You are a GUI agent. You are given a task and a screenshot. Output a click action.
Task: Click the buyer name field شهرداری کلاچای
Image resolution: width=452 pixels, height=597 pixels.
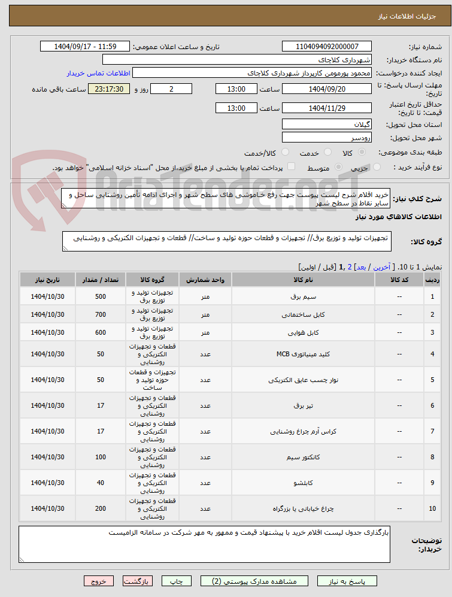pos(237,60)
